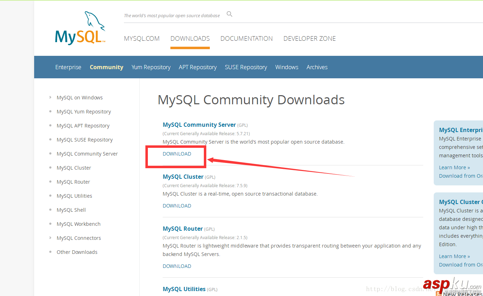Expand the MySQL on Windows sidebar arrow
The height and width of the screenshot is (296, 483).
click(x=50, y=97)
